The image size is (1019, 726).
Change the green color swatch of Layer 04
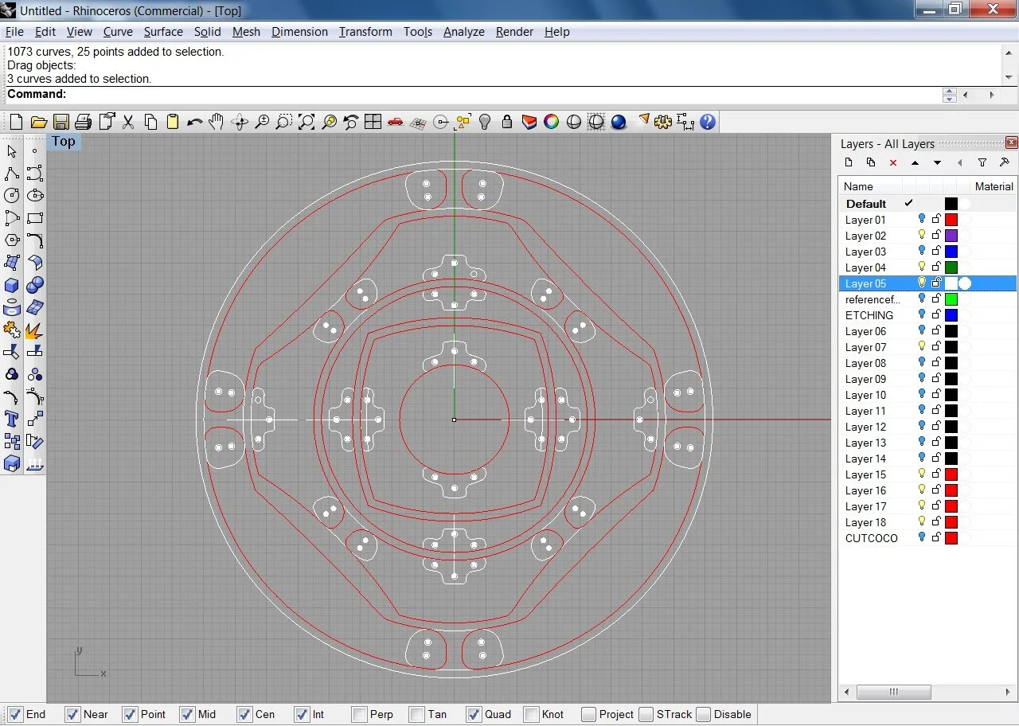coord(951,267)
